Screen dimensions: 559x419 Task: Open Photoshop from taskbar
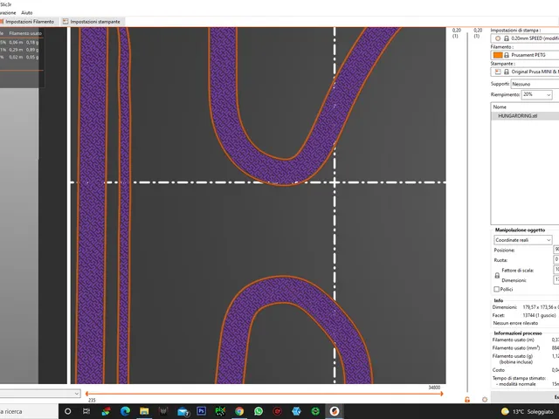(x=202, y=411)
